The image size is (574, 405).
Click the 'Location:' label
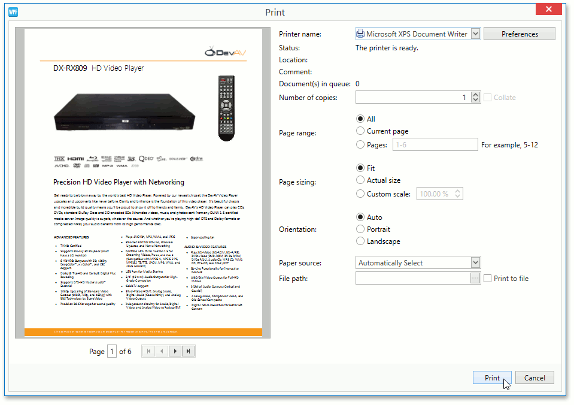293,60
